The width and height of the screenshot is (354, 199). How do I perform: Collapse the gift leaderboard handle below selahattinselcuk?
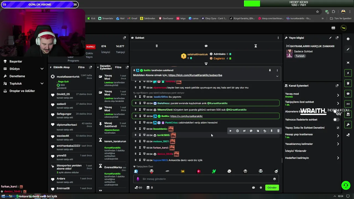tap(206, 64)
